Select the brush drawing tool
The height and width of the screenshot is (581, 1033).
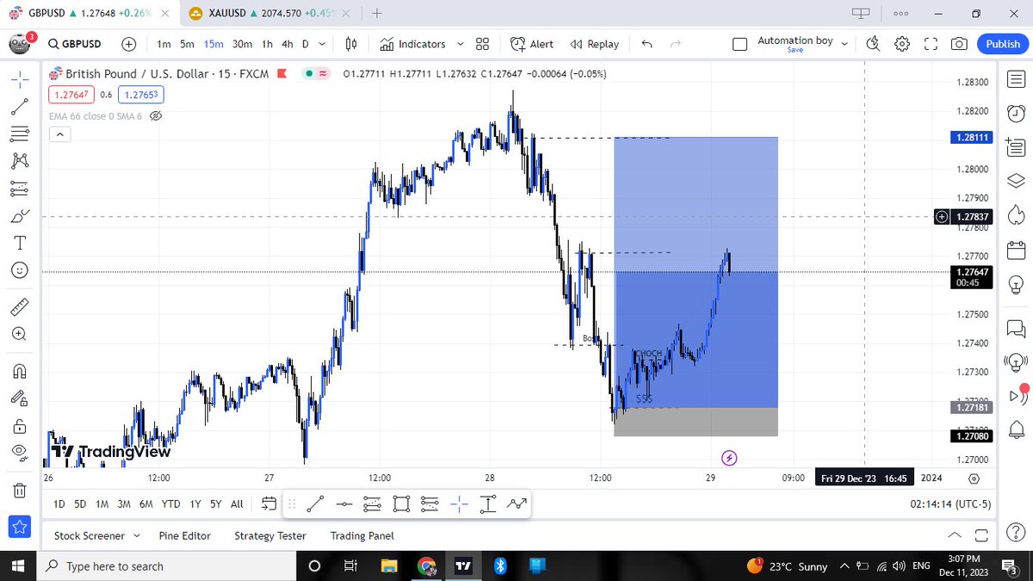click(x=20, y=216)
